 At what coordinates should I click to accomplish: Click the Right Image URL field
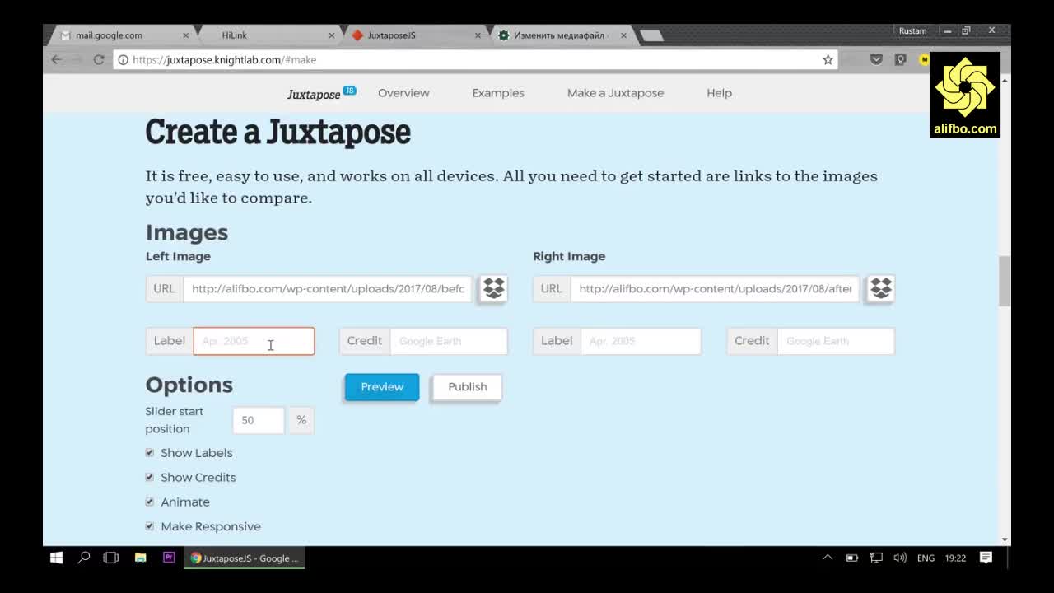[715, 288]
